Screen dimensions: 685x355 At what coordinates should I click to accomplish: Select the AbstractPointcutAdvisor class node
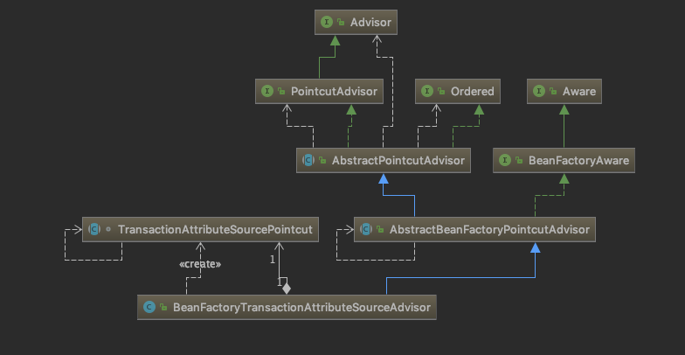click(x=384, y=161)
